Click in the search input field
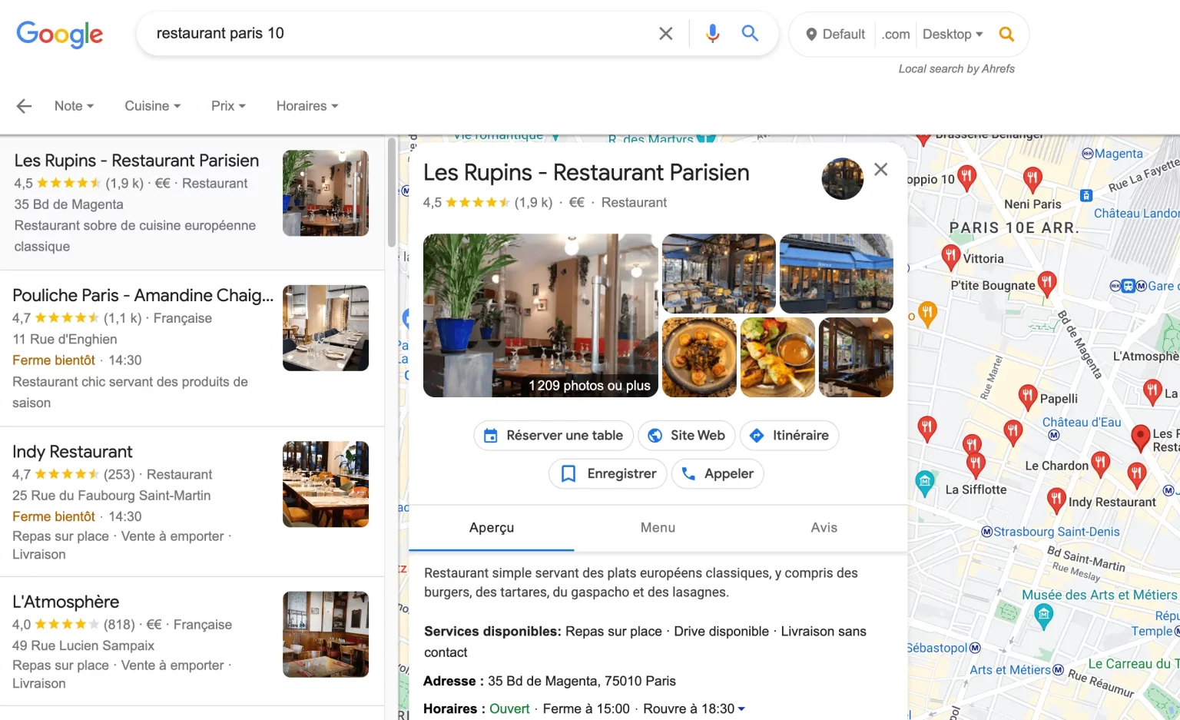Viewport: 1180px width, 720px height. (399, 33)
